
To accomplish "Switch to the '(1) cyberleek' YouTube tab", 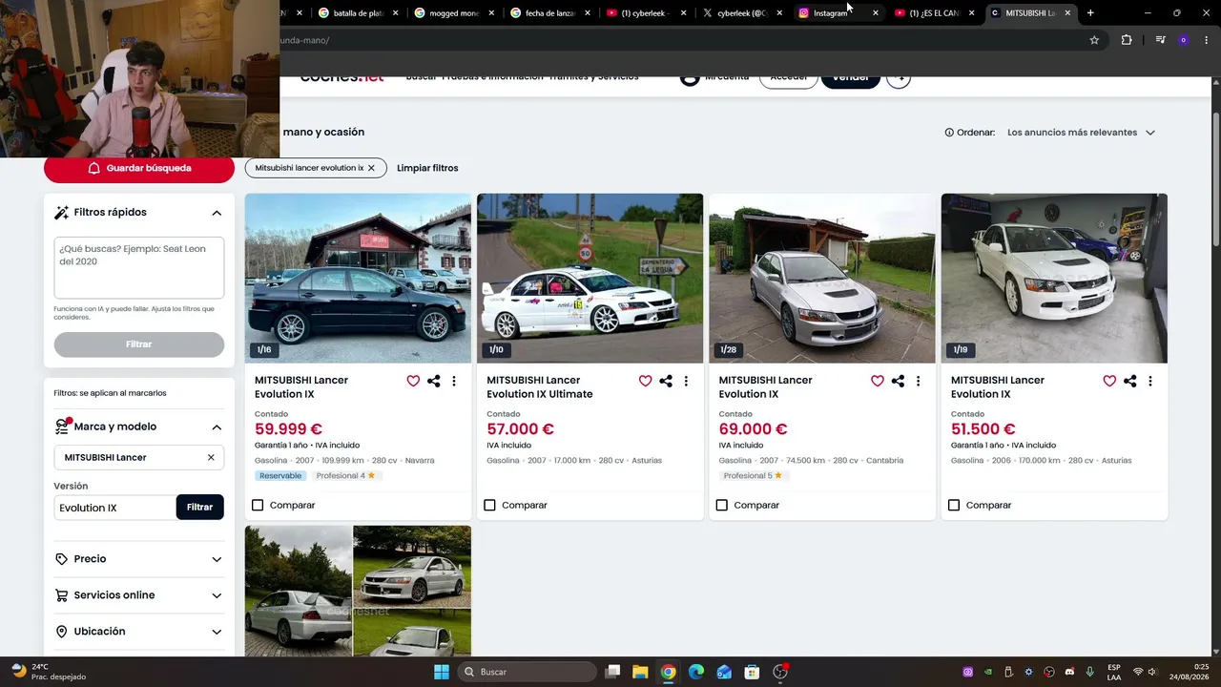I will (x=646, y=13).
